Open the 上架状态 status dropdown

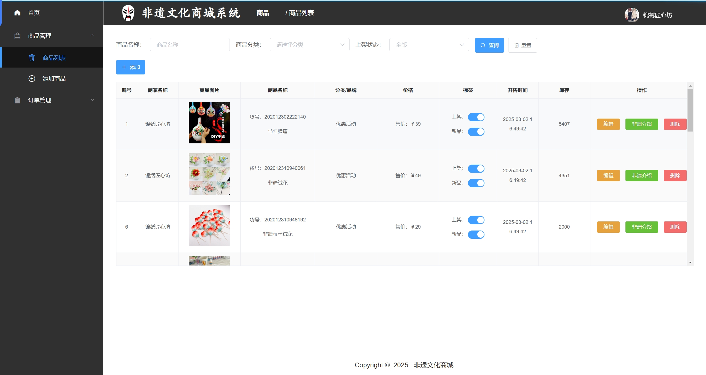tap(429, 45)
